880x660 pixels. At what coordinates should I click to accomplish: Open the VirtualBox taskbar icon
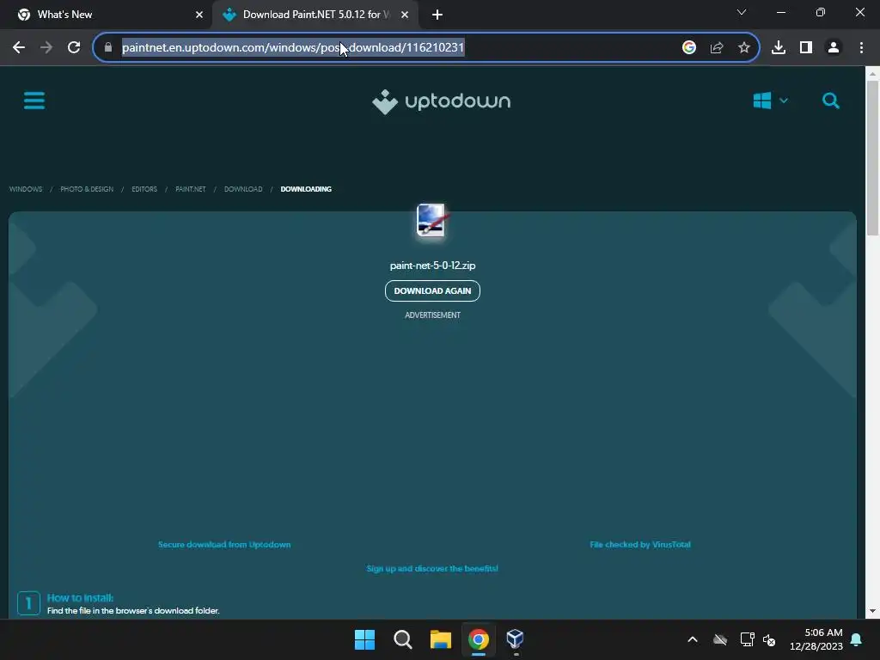(516, 639)
